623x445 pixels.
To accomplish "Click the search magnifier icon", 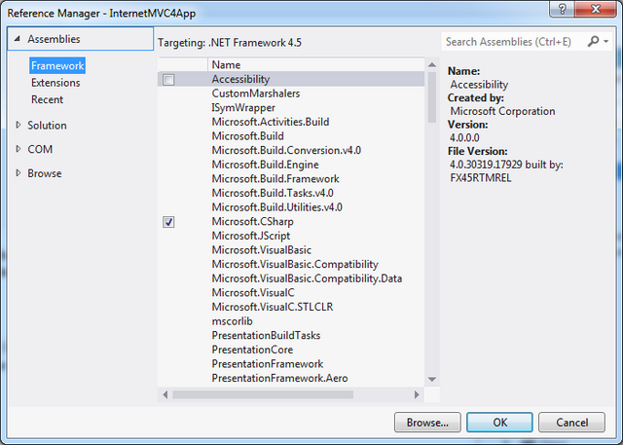I will click(x=593, y=41).
